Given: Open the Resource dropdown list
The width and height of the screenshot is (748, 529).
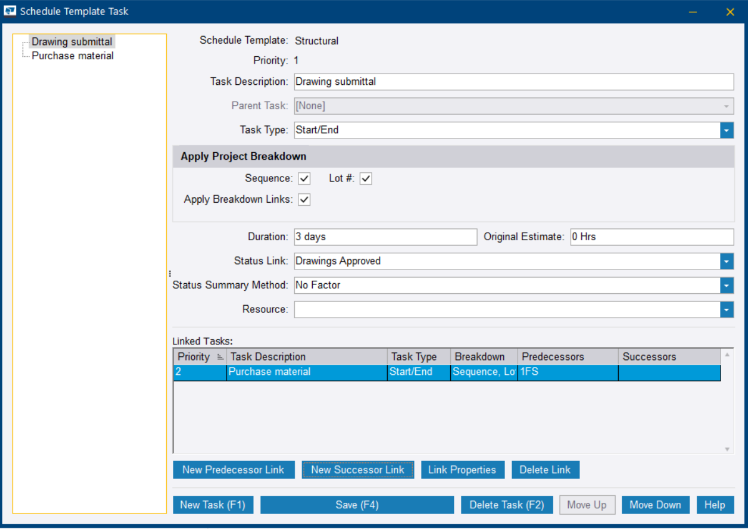Looking at the screenshot, I should pos(727,309).
